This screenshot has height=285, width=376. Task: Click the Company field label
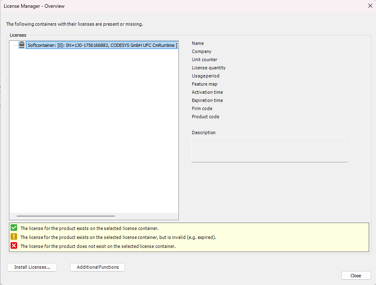coord(201,51)
